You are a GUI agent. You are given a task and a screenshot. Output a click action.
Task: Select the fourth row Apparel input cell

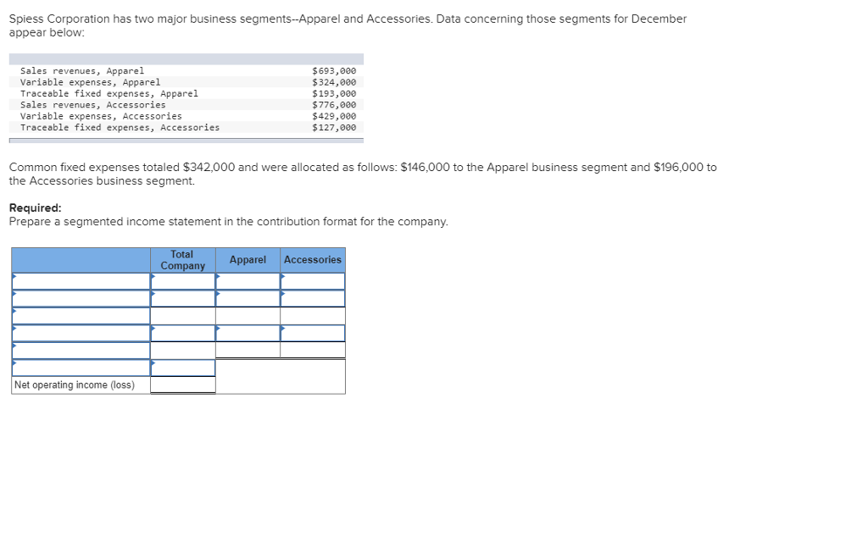(x=248, y=333)
